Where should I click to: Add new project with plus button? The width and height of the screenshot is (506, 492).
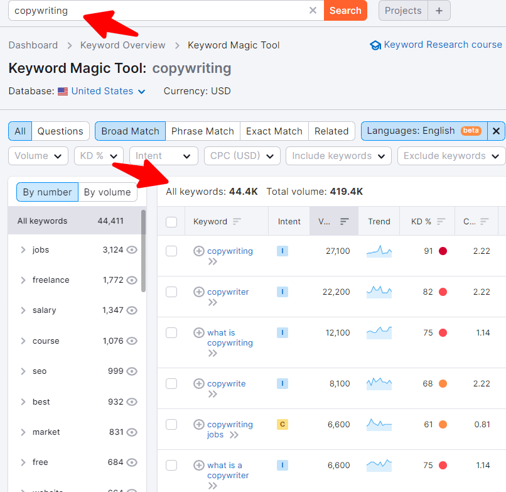coord(439,10)
